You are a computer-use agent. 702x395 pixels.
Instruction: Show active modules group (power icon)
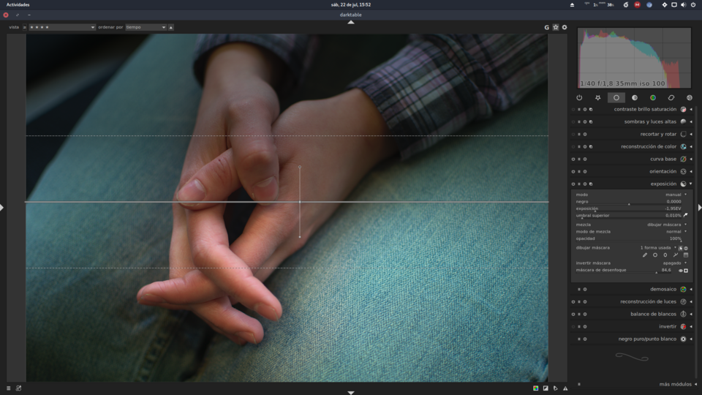[x=579, y=97]
